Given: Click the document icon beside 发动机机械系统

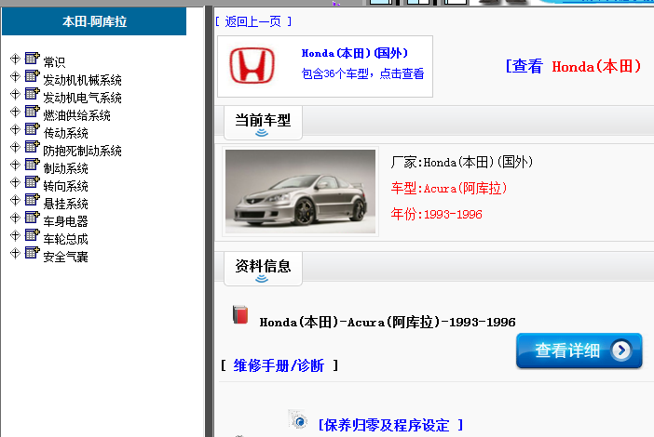Looking at the screenshot, I should pos(32,75).
